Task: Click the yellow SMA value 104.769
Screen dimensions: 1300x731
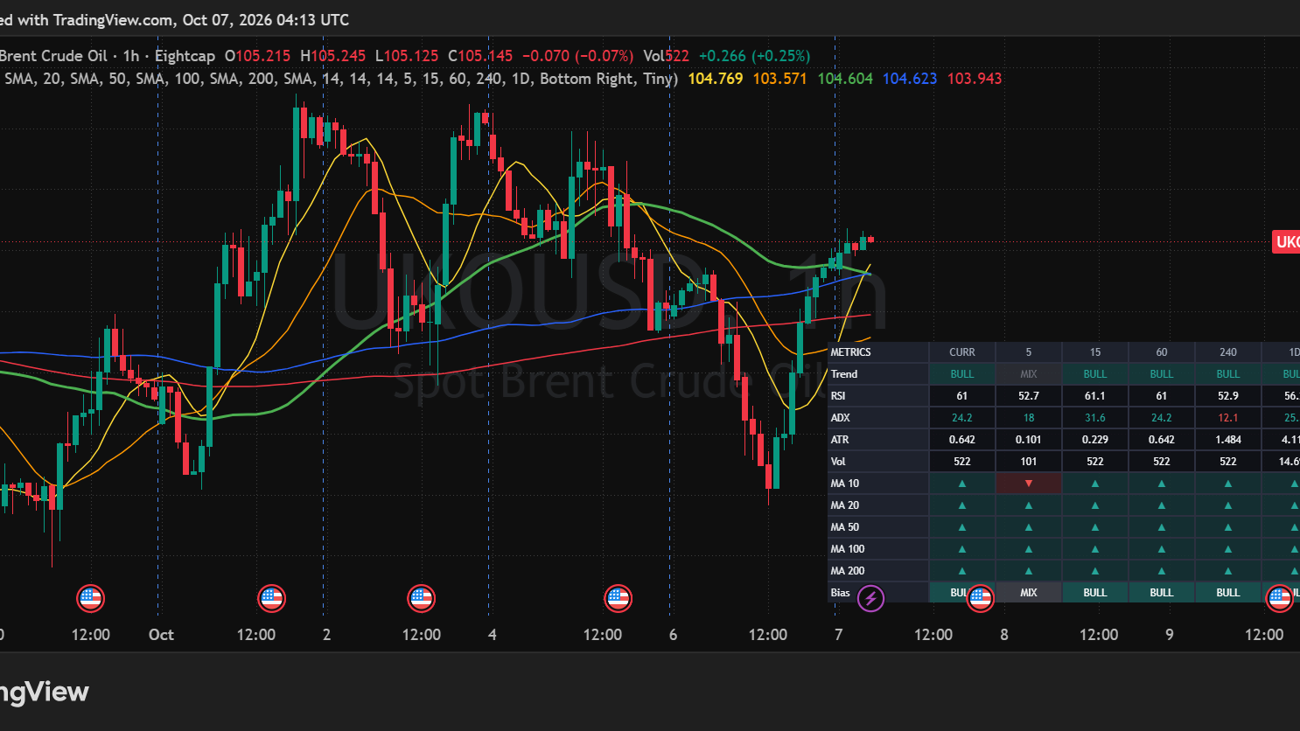Action: coord(716,79)
